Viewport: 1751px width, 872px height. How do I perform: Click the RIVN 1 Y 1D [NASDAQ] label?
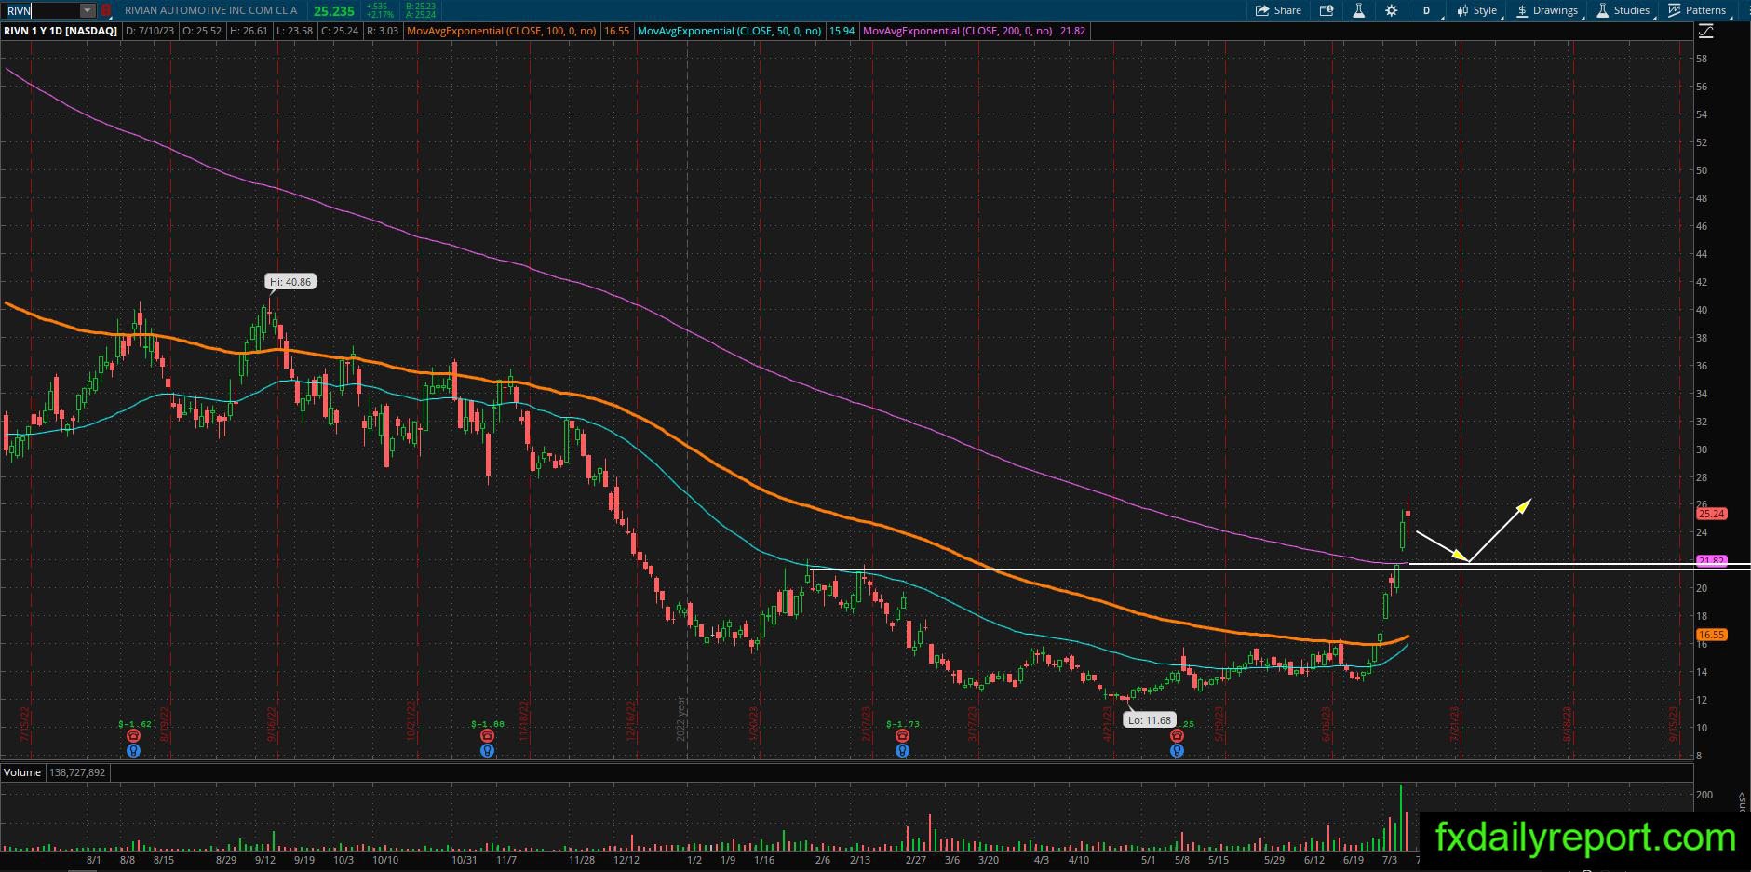tap(61, 31)
